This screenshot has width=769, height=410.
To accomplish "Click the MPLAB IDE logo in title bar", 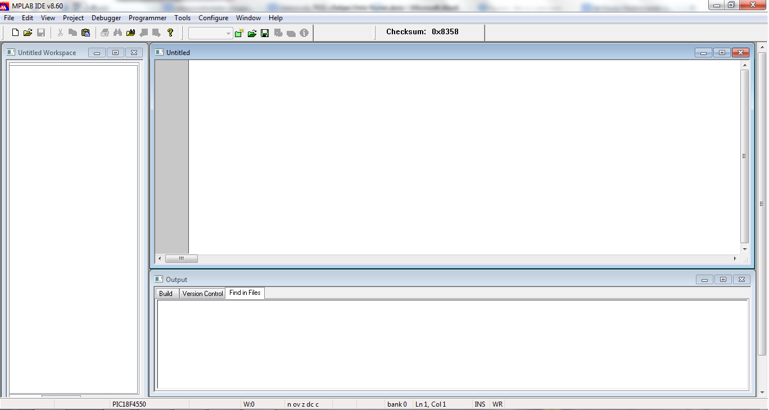I will (5, 6).
